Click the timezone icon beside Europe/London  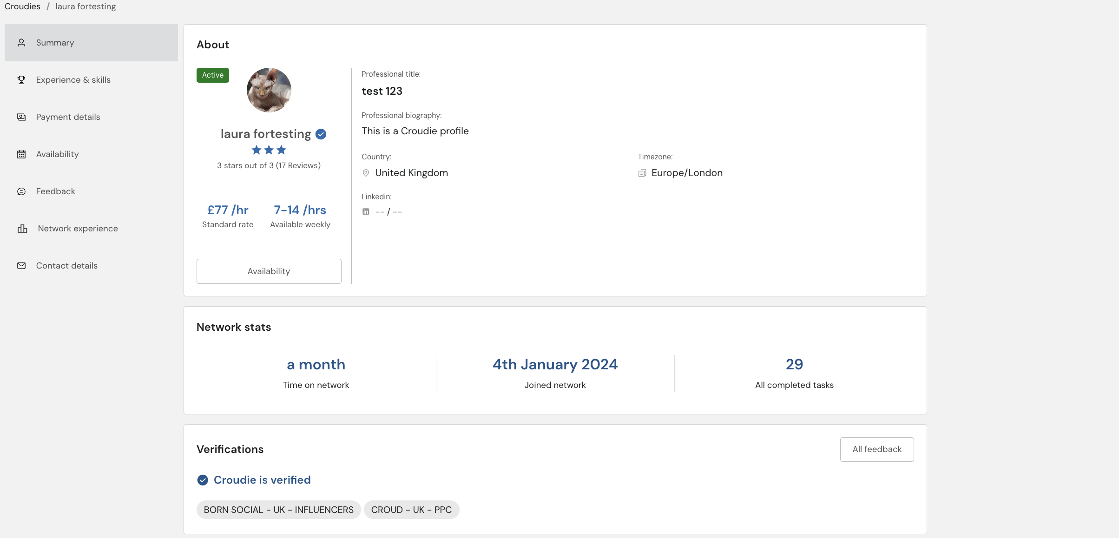(642, 173)
